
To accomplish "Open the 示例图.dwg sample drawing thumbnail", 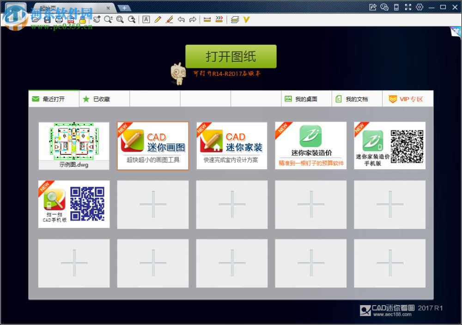I will 73,145.
